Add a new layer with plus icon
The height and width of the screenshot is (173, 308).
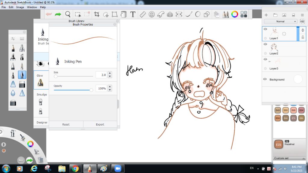point(266,15)
